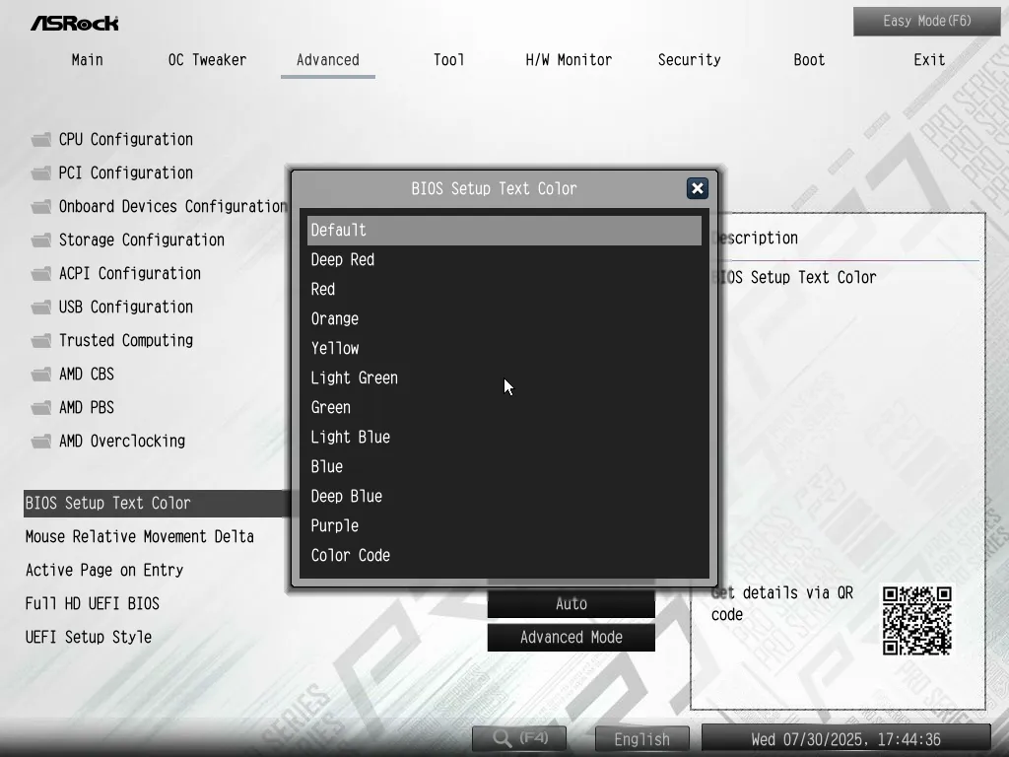
Task: Switch to the Main tab
Action: (88, 60)
